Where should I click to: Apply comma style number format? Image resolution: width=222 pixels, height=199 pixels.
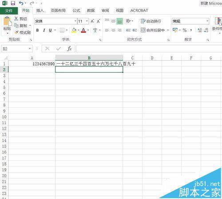point(191,30)
